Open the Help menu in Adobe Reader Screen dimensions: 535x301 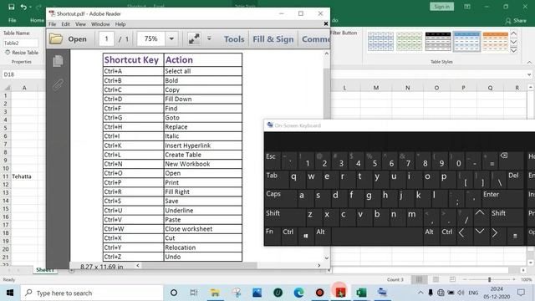click(120, 24)
